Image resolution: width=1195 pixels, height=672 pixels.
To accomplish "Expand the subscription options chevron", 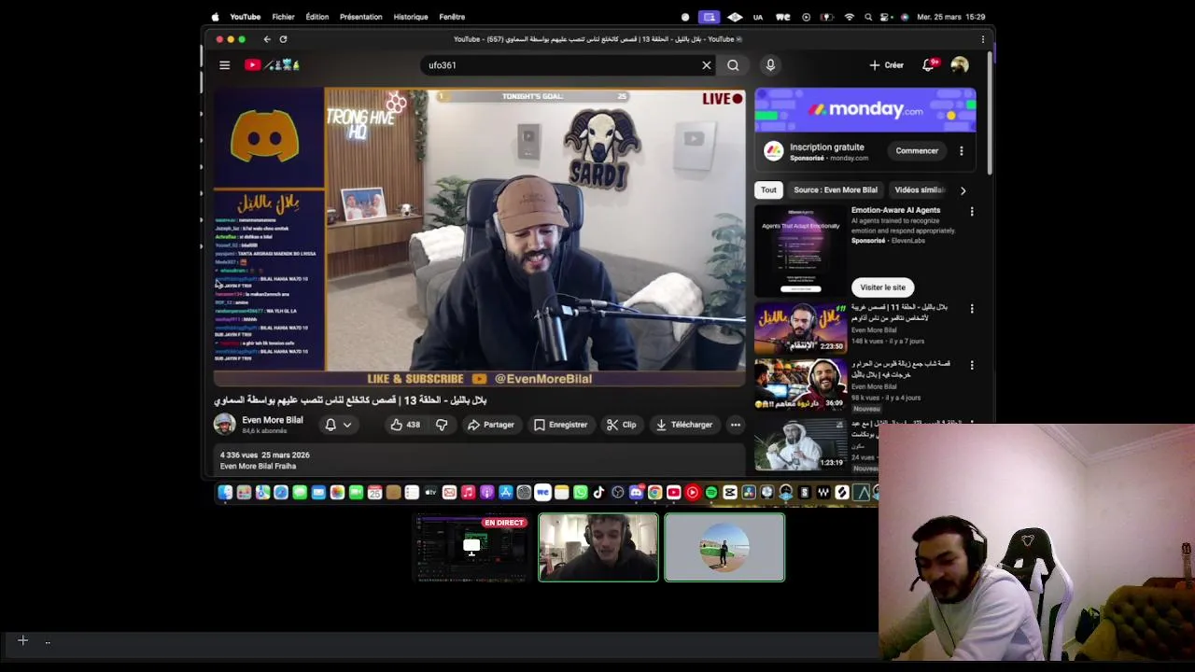I will pos(347,425).
